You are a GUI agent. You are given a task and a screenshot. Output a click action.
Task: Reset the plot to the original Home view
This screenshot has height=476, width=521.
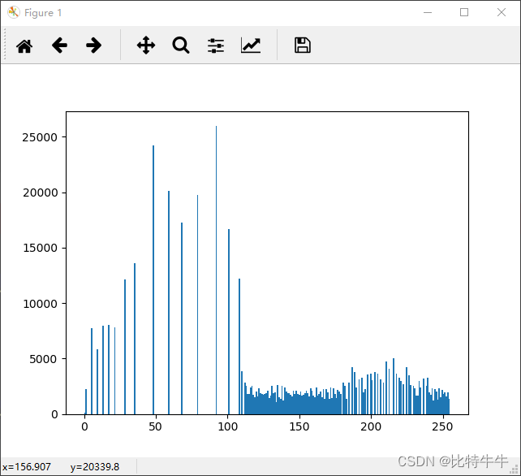[x=24, y=45]
